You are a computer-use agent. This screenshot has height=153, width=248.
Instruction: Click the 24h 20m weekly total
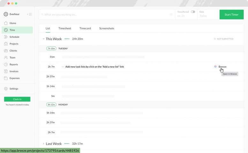[78, 39]
